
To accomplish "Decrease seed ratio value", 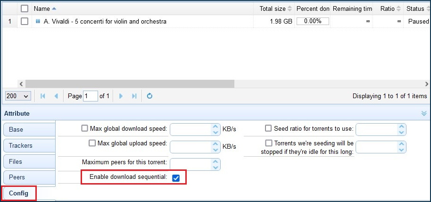I will point(401,133).
